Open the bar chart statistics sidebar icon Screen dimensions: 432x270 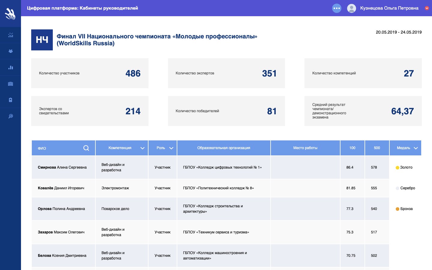(10, 67)
